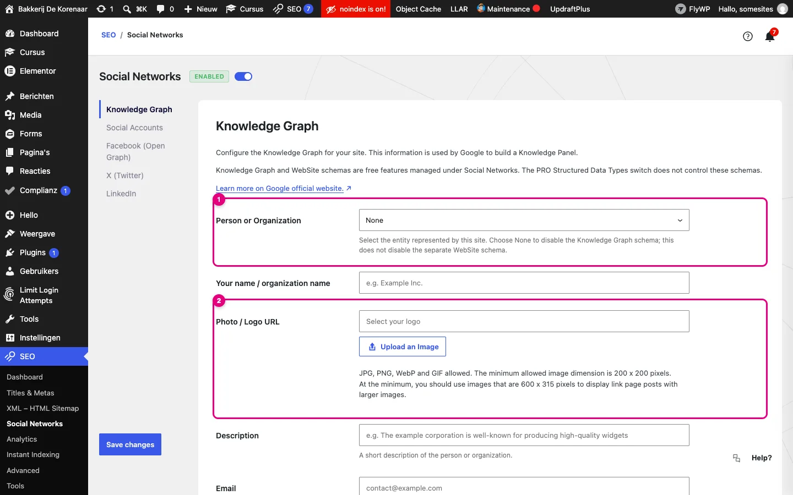Click the Description input field
Screen dimensions: 793x495
[524, 435]
